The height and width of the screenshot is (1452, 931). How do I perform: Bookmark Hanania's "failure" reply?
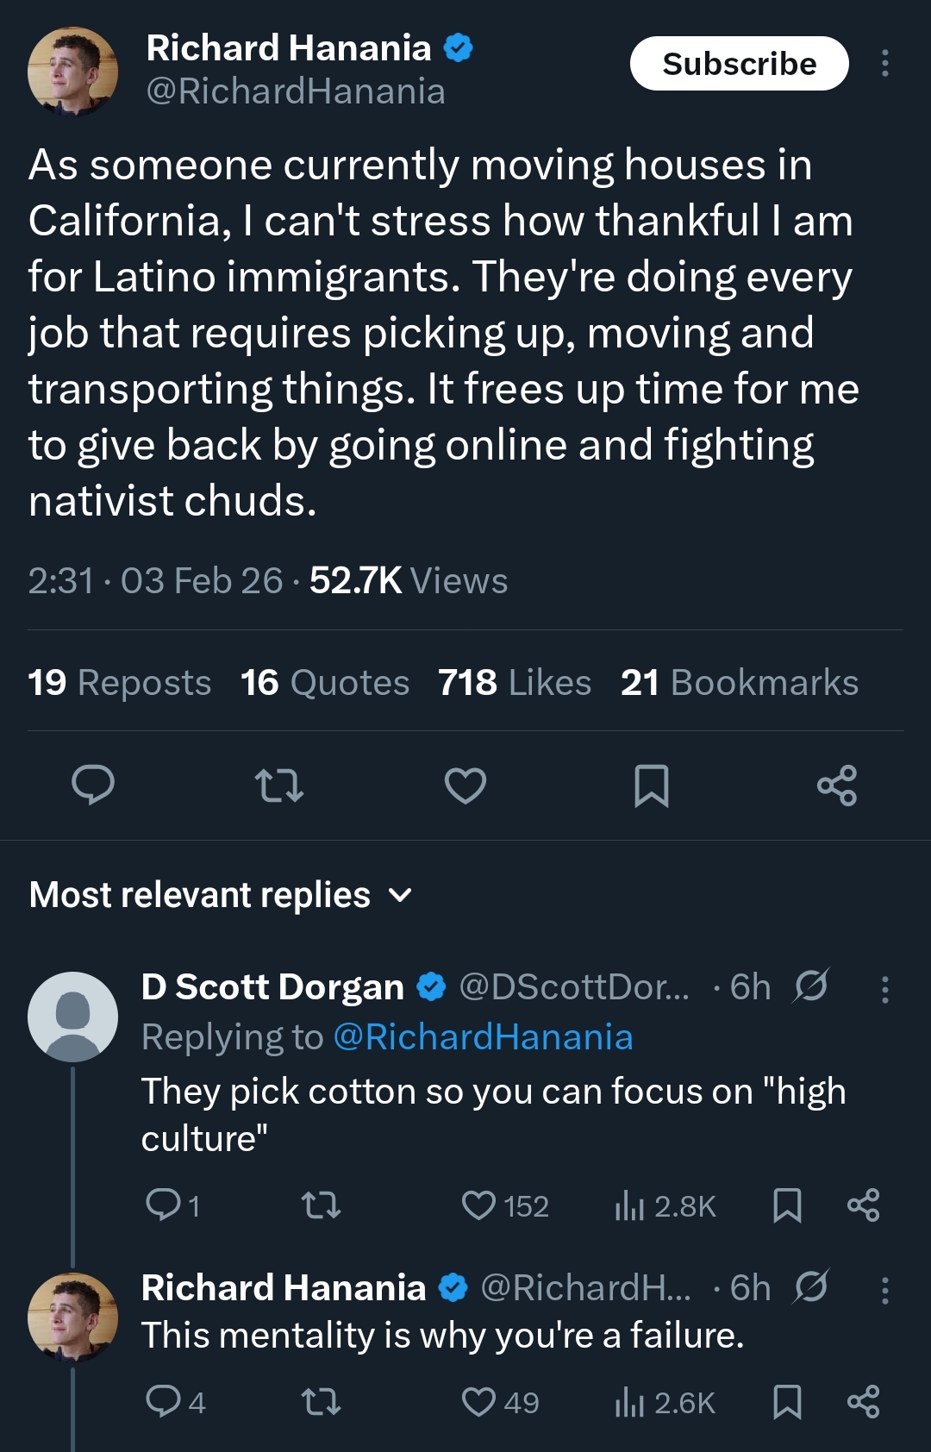tap(787, 1402)
